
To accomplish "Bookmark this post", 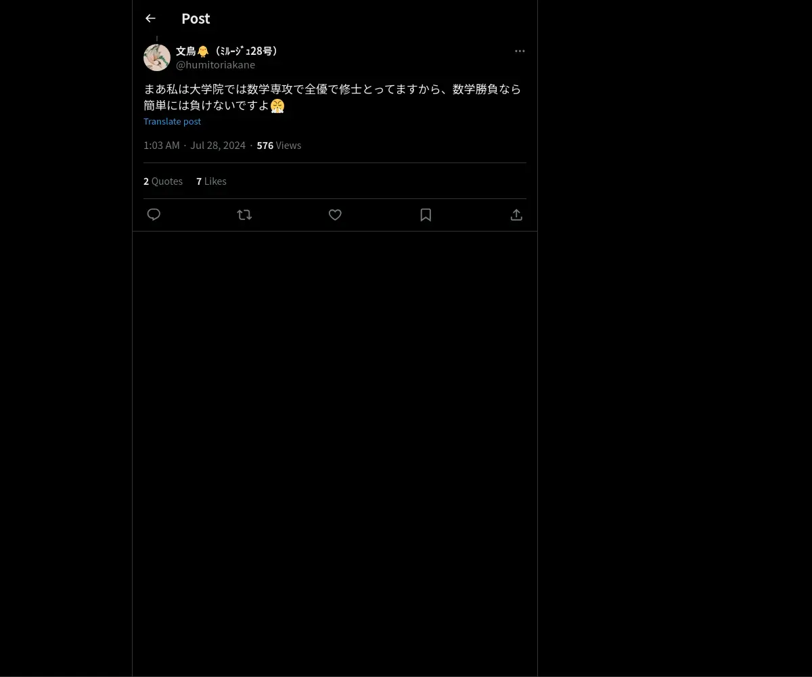I will (x=426, y=215).
